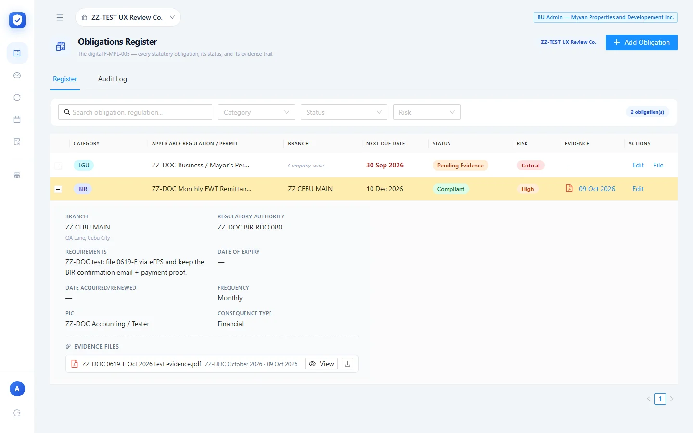Click the 2 obligation(s) count badge
Viewport: 693px width, 433px height.
(x=647, y=112)
